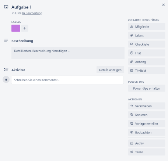This screenshot has height=161, width=168.
Task: Copy the card with Kopieren
Action: pos(147,115)
